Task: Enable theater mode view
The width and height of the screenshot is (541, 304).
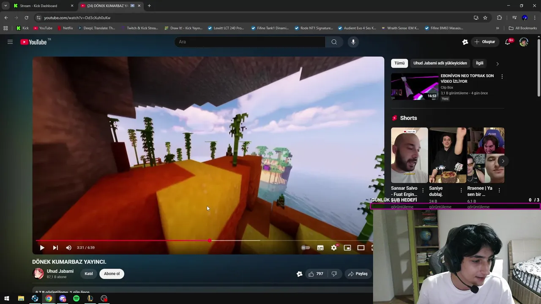Action: tap(361, 248)
